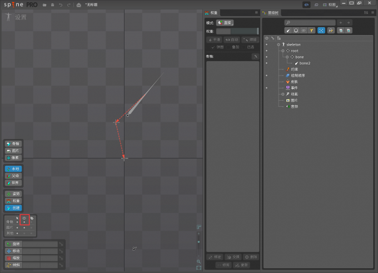This screenshot has height=273, width=378.
Task: Click the 自动 auto button
Action: pos(232,39)
